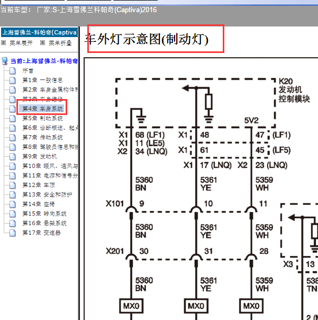Click the 上海雪佛兰-科帕奇(Captiva) panel header
The width and height of the screenshot is (318, 320).
pyautogui.click(x=39, y=32)
